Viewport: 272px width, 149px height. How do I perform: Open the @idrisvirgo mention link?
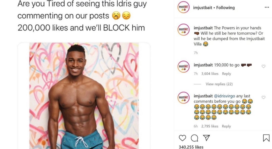pyautogui.click(x=225, y=96)
